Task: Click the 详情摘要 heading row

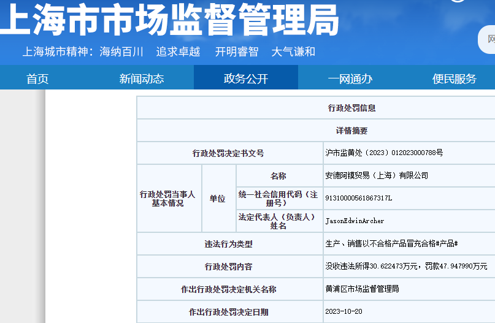Action: click(351, 131)
